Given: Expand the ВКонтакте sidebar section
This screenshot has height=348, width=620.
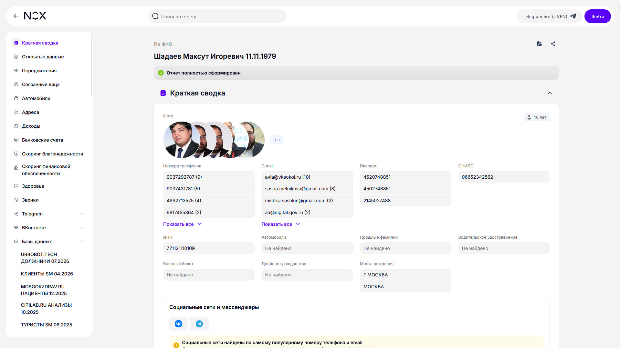Looking at the screenshot, I should pos(82,228).
